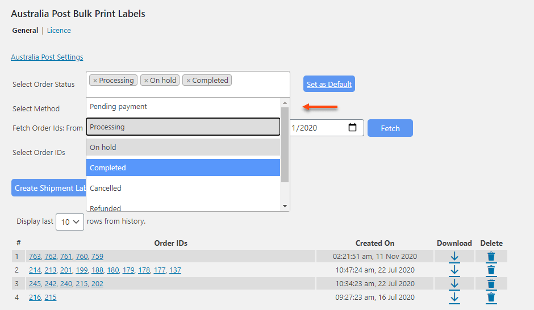
Task: Click the date field showing 1/2020
Action: click(327, 128)
